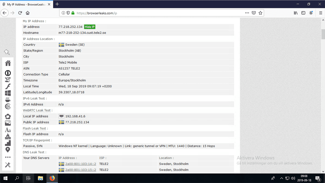Open the BrowserLeaks home icon in sidebar
Screen dimensions: 325x183
(8, 63)
